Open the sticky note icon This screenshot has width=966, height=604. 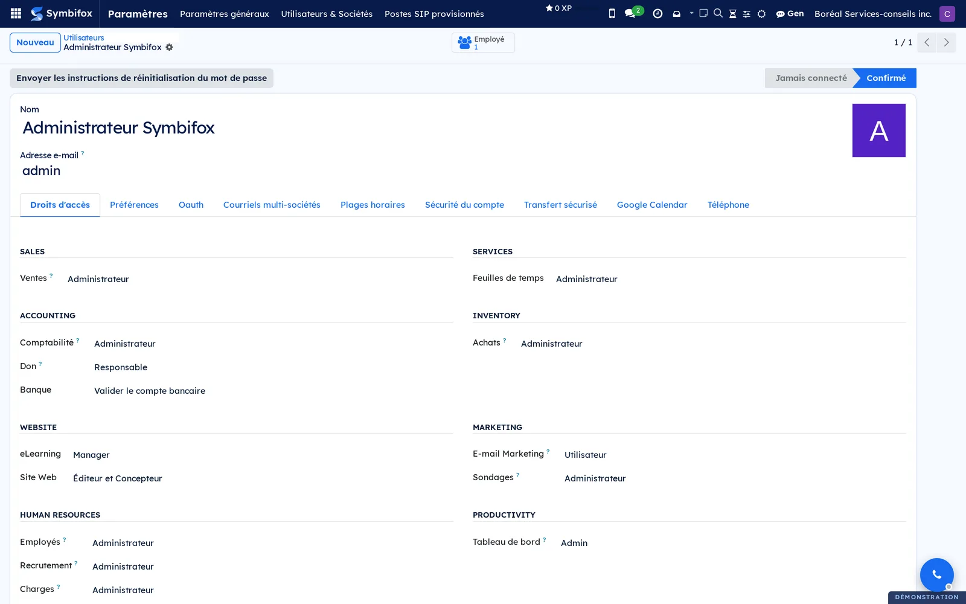pyautogui.click(x=703, y=13)
